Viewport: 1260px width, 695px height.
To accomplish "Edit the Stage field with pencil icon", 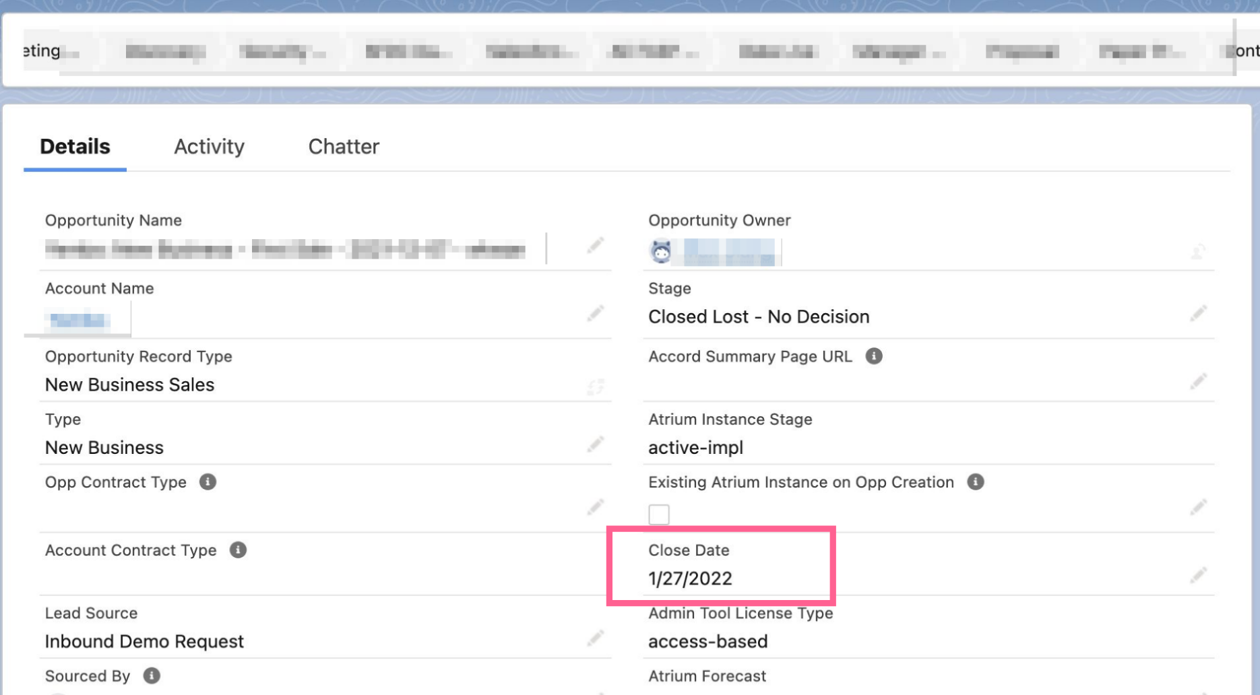I will pyautogui.click(x=1198, y=314).
